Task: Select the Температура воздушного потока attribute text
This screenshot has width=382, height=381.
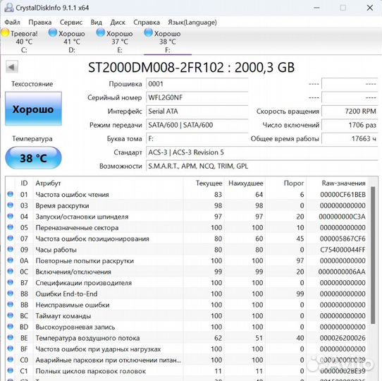Action: (x=87, y=338)
